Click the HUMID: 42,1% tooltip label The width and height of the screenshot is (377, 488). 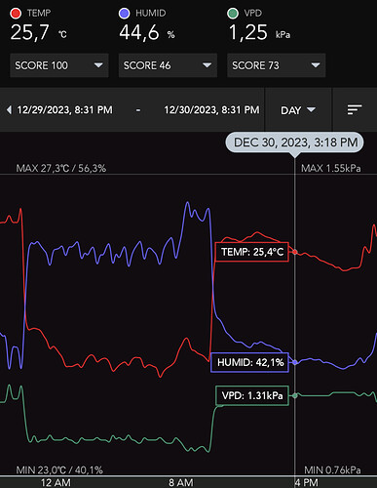pyautogui.click(x=249, y=362)
